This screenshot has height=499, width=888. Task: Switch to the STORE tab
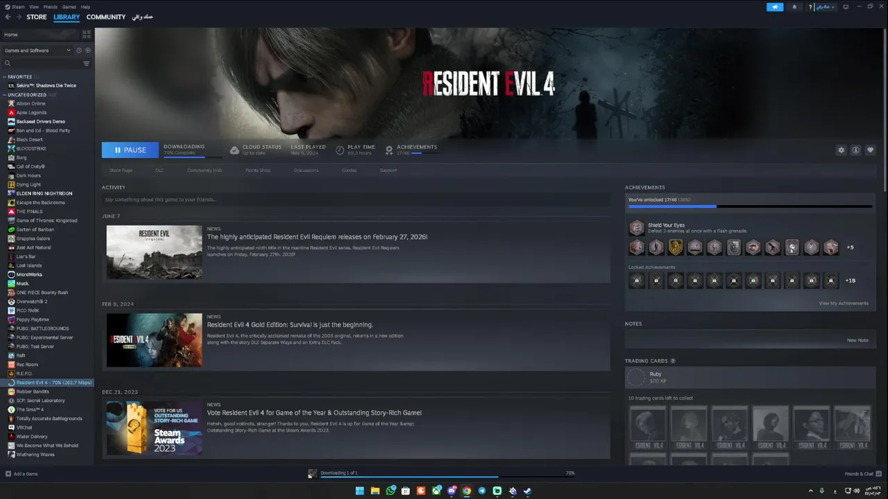click(37, 17)
